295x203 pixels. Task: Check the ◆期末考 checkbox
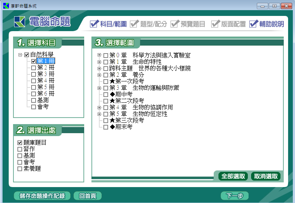click(x=106, y=127)
